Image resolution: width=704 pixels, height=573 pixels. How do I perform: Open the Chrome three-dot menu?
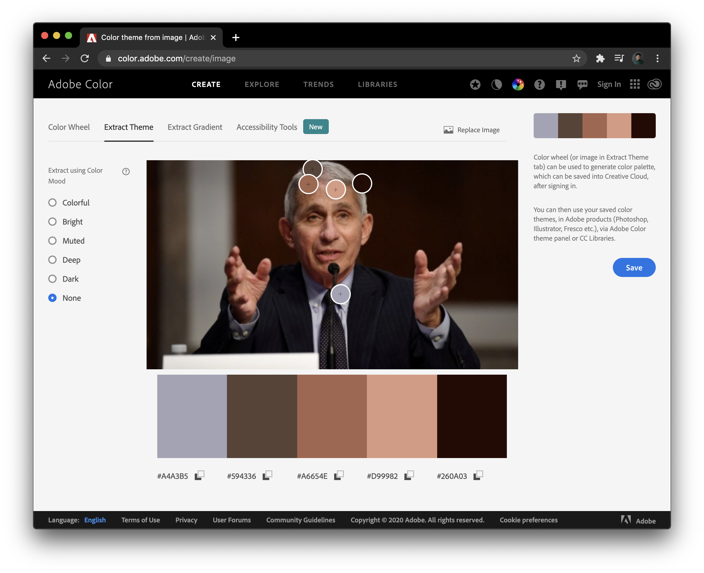658,58
